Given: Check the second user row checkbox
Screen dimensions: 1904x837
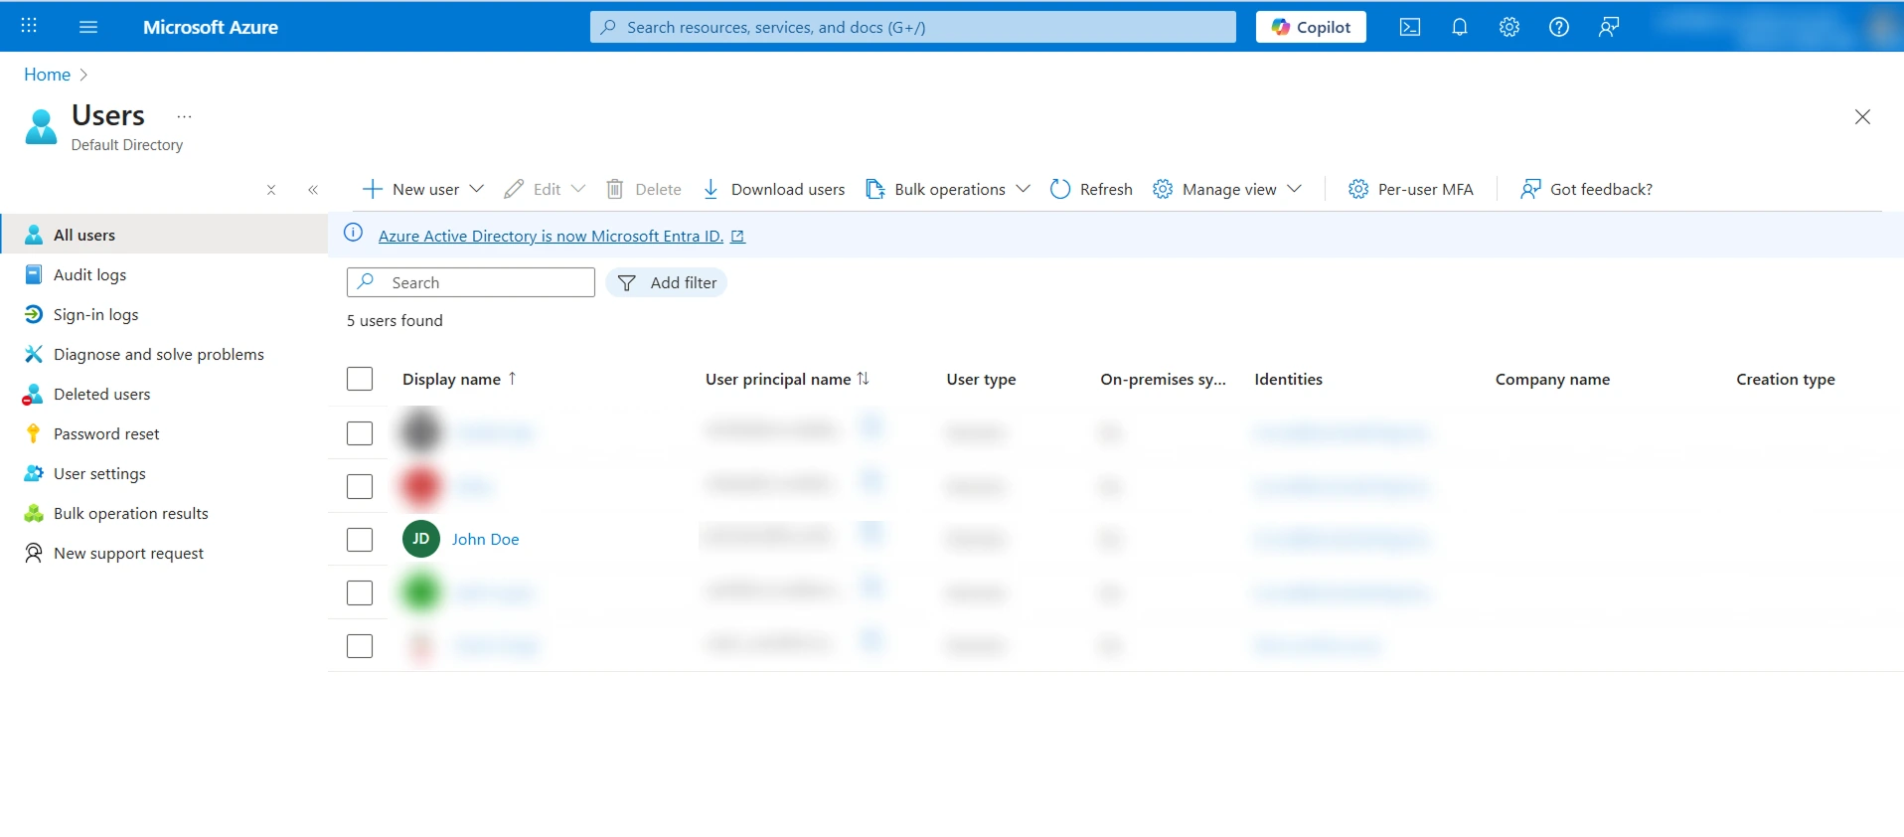Looking at the screenshot, I should [x=360, y=486].
